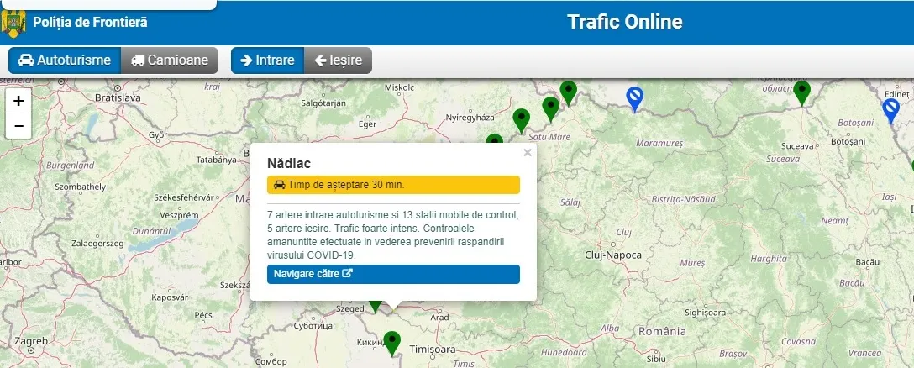Image resolution: width=914 pixels, height=368 pixels.
Task: Open the Navigare către link
Action: (x=393, y=274)
